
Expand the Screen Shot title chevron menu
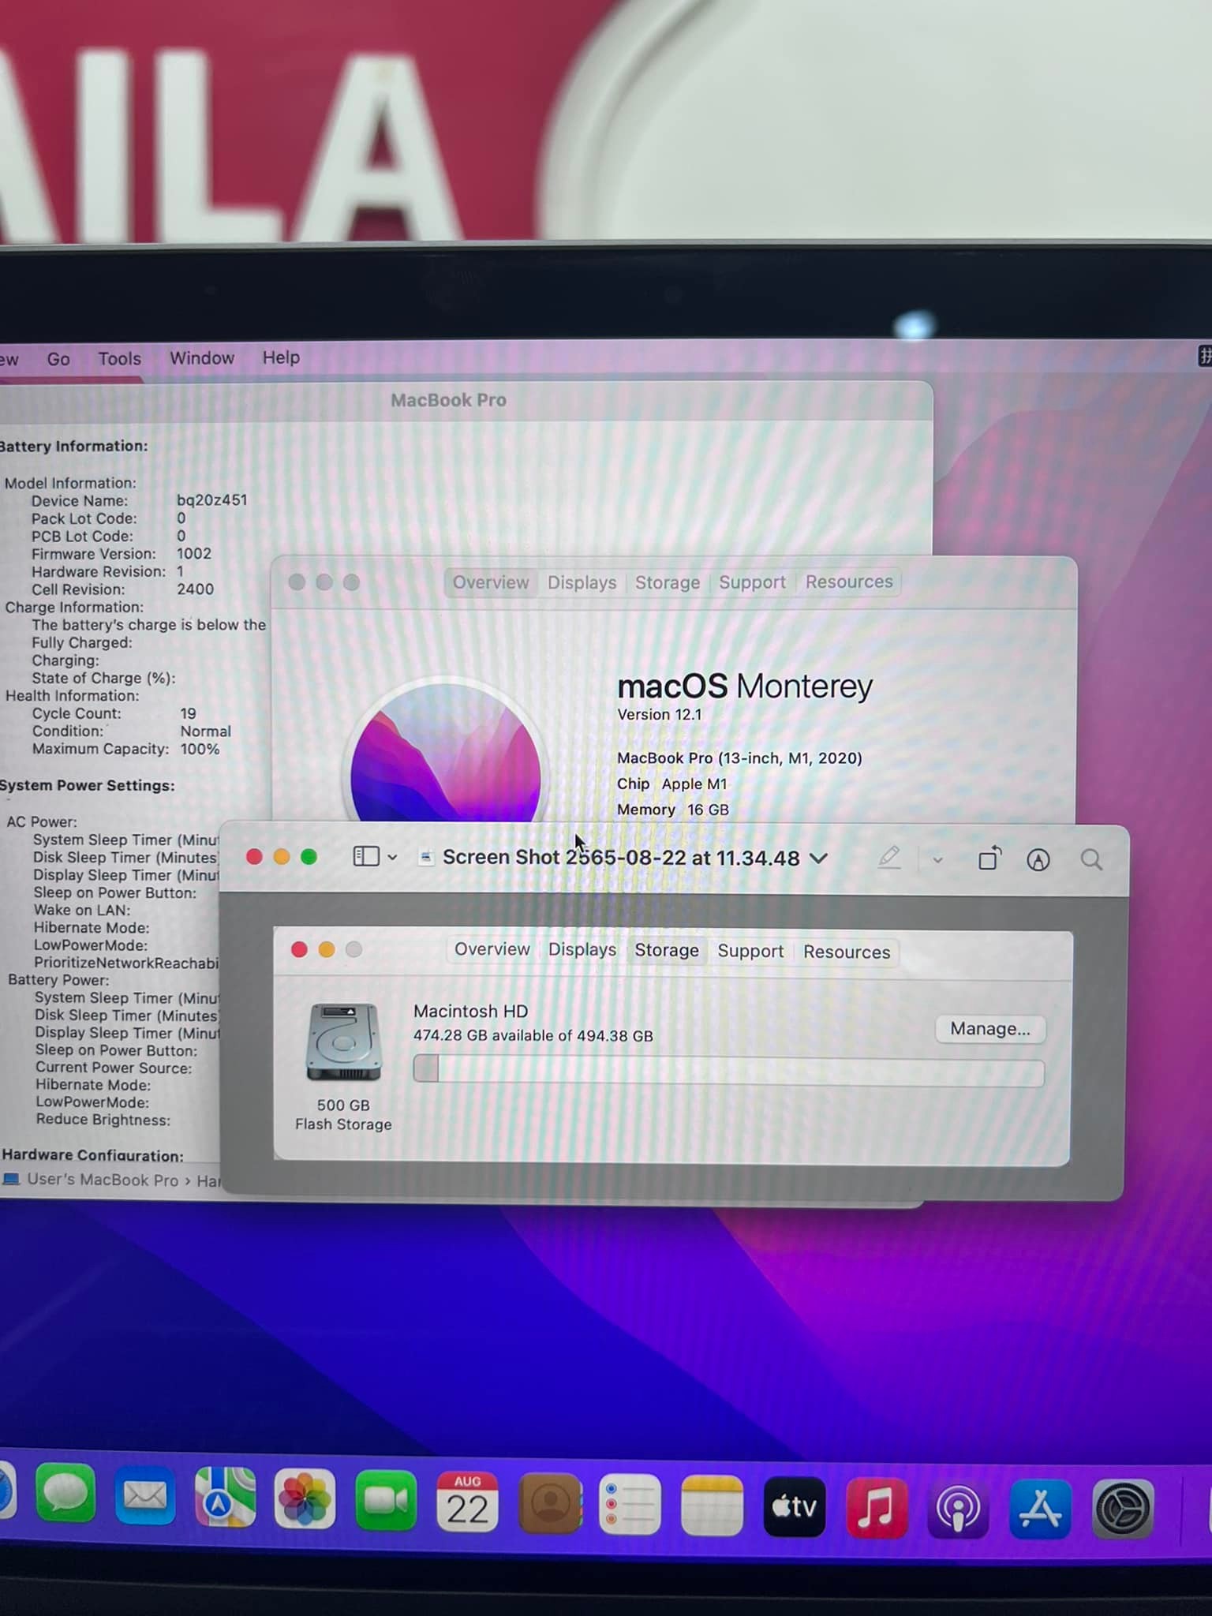point(820,858)
